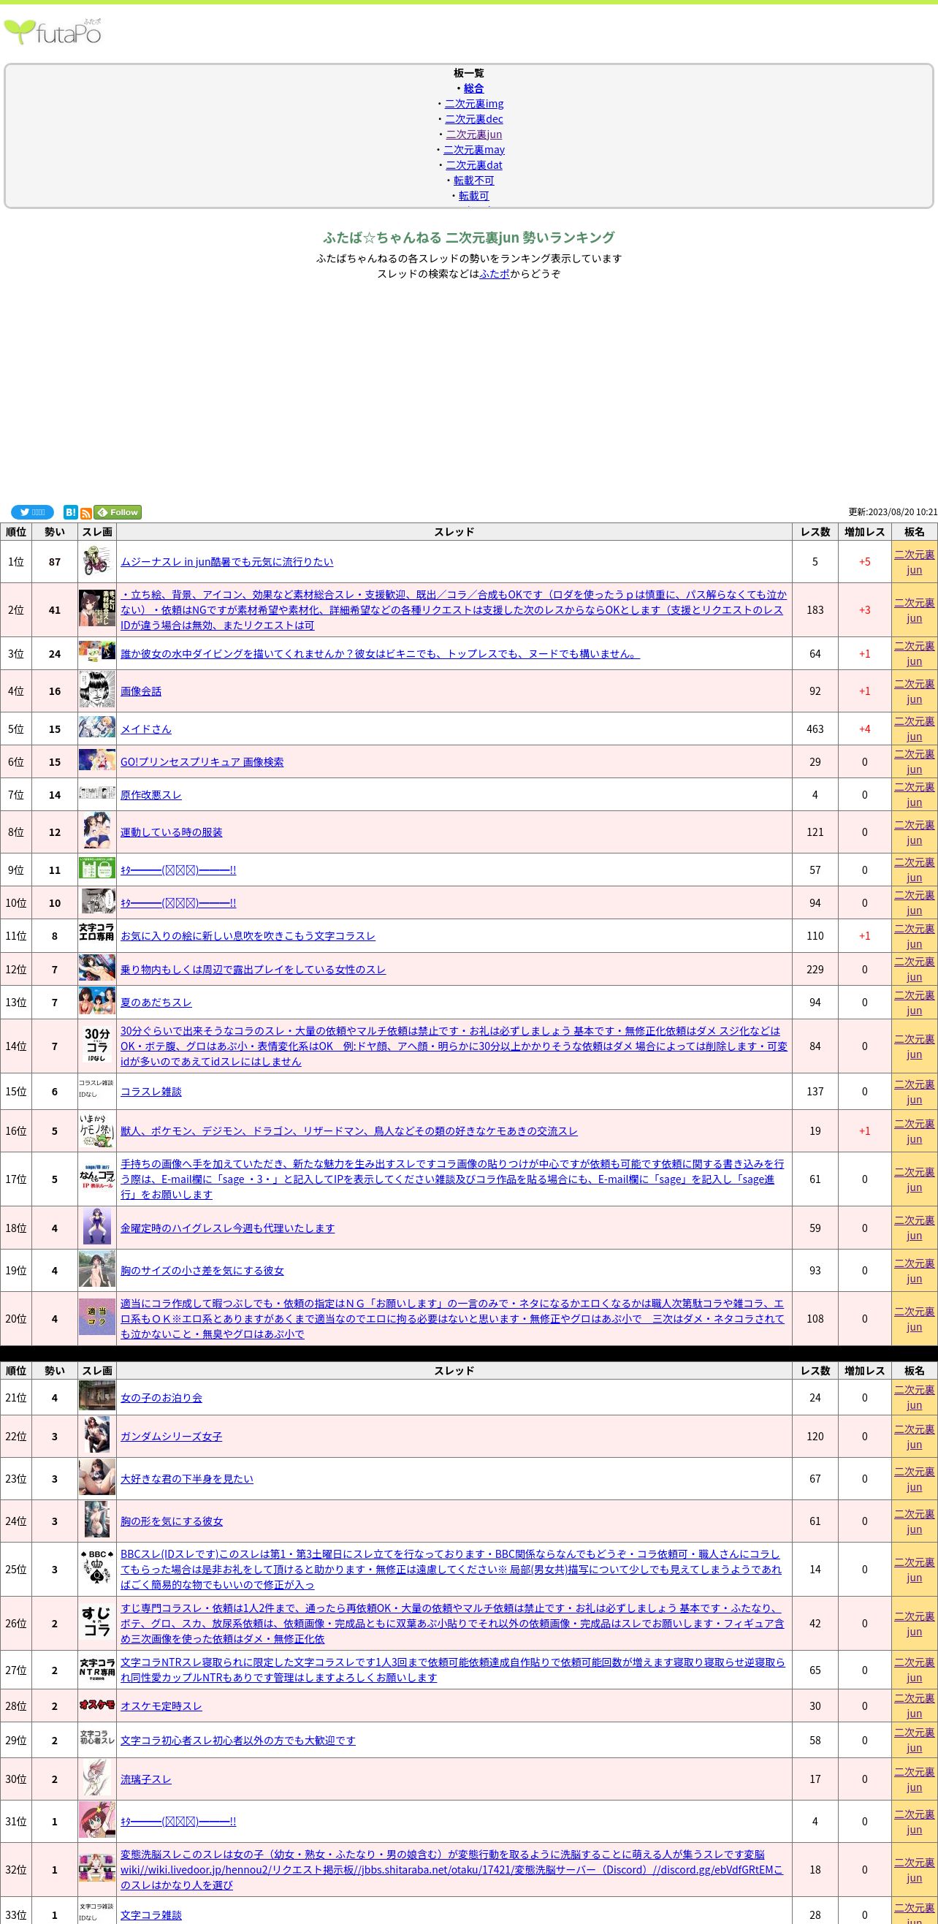Click thumbnail of rank 18 ハイグレスレ thread
Image resolution: width=938 pixels, height=1924 pixels.
97,1228
